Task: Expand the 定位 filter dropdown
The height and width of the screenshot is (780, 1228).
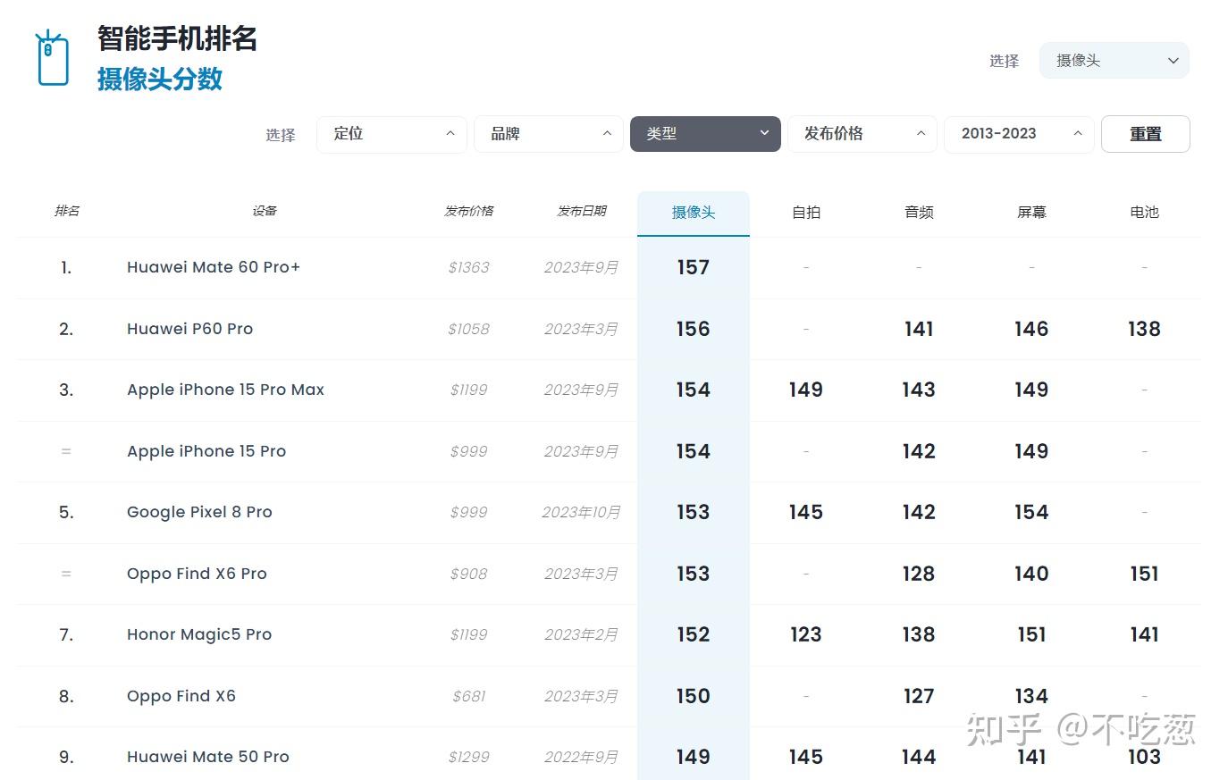Action: click(391, 134)
